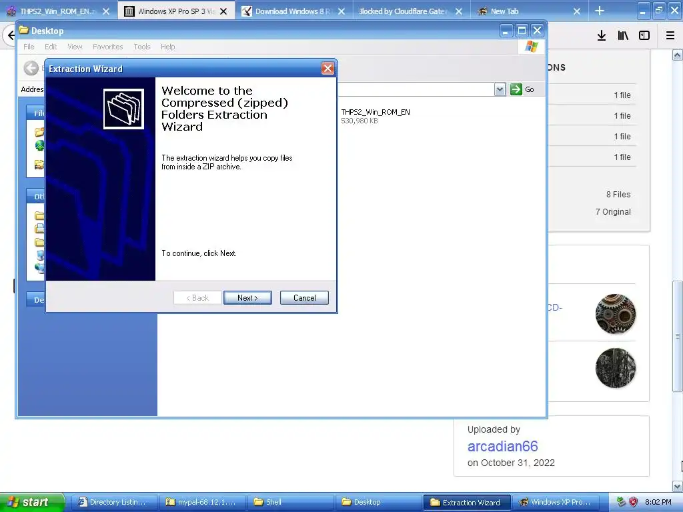Click the 8 Files link

coord(618,195)
